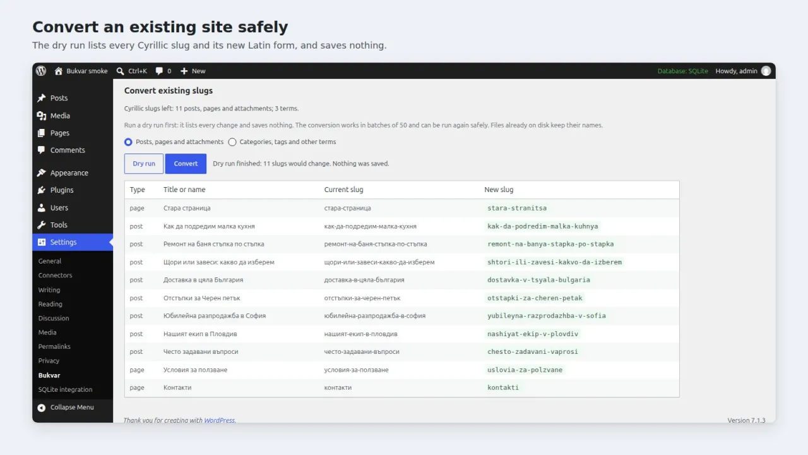Open the comments bubble icon in admin bar
This screenshot has width=808, height=455.
159,71
